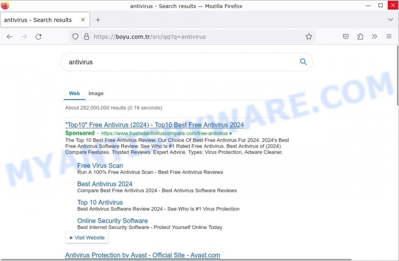
Task: Save page to Pocket
Action: click(345, 37)
